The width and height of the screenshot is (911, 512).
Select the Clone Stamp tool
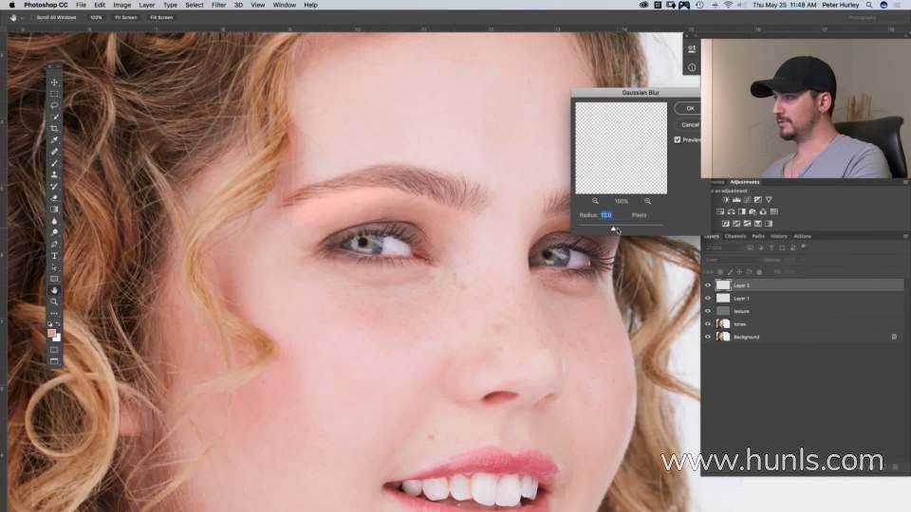54,174
